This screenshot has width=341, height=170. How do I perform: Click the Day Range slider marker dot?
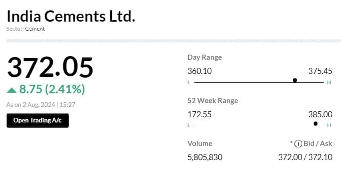click(295, 81)
